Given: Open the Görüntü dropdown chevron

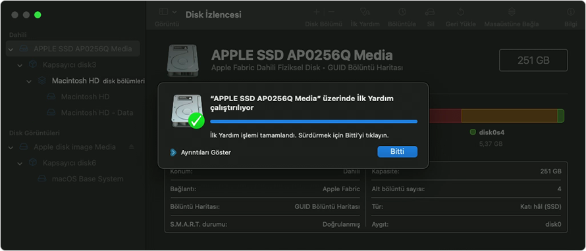Looking at the screenshot, I should click(x=174, y=12).
